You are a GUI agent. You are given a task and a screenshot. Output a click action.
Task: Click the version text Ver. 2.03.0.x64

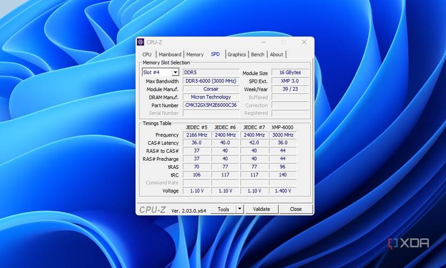(189, 211)
